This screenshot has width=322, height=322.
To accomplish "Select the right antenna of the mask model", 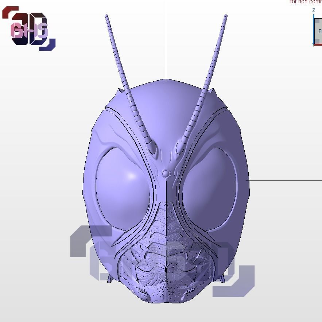I will (x=202, y=84).
